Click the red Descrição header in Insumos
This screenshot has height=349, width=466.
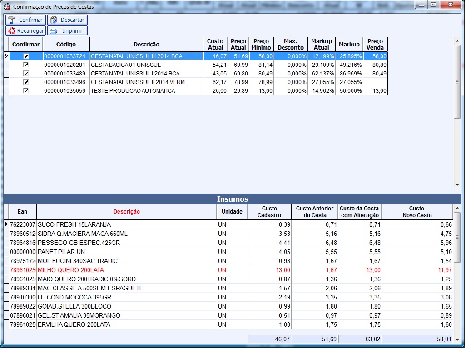tap(126, 212)
